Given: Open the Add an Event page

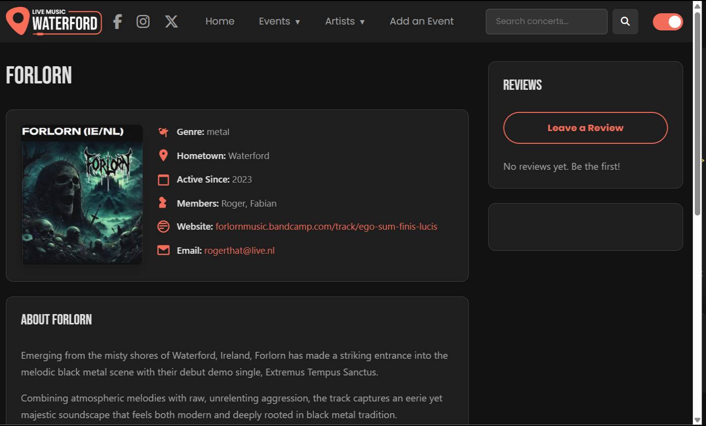Looking at the screenshot, I should [x=422, y=22].
